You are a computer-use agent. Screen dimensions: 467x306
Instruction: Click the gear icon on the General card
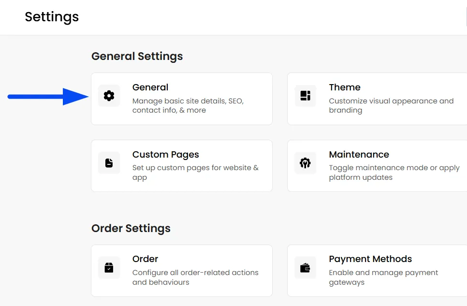[109, 96]
